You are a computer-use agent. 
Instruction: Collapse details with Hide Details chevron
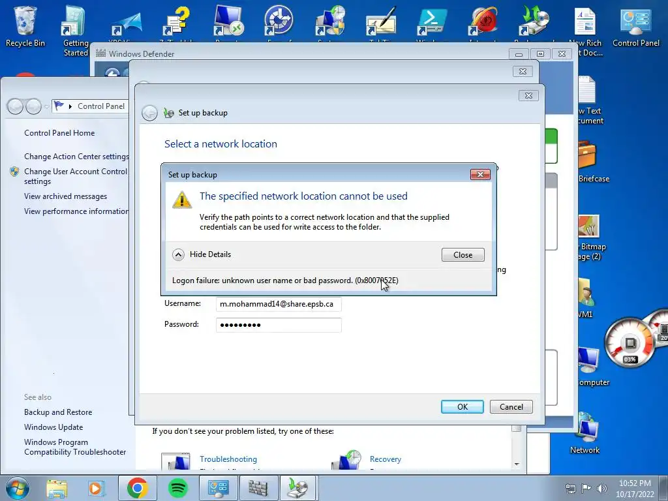[x=178, y=255]
